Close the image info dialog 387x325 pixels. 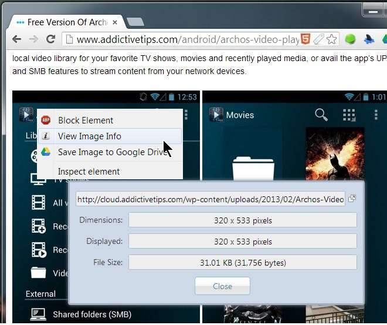[x=222, y=286]
